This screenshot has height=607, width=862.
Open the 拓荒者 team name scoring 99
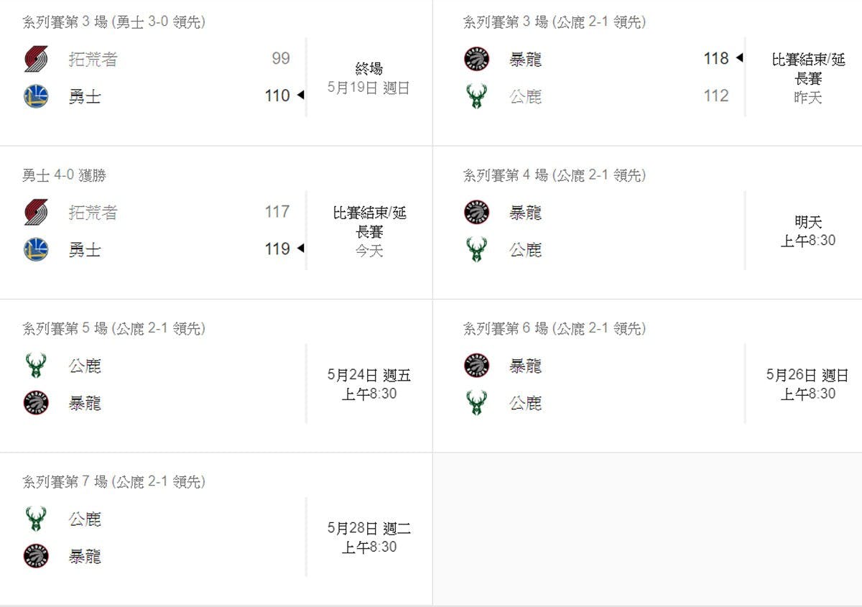click(x=93, y=60)
